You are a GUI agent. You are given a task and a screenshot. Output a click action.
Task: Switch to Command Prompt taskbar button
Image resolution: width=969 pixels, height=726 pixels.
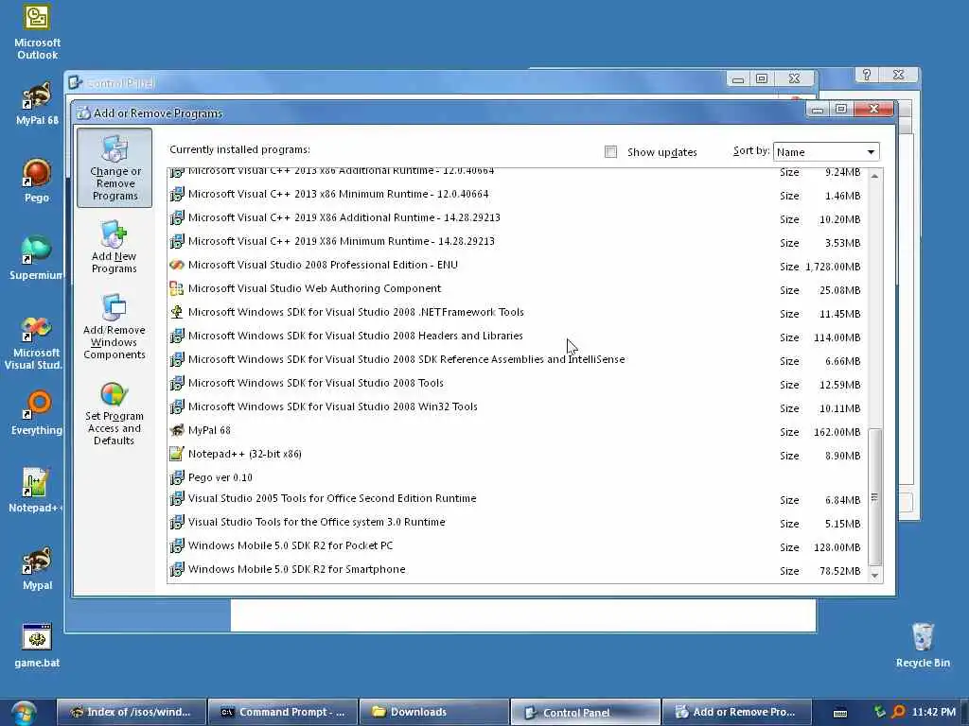(284, 712)
